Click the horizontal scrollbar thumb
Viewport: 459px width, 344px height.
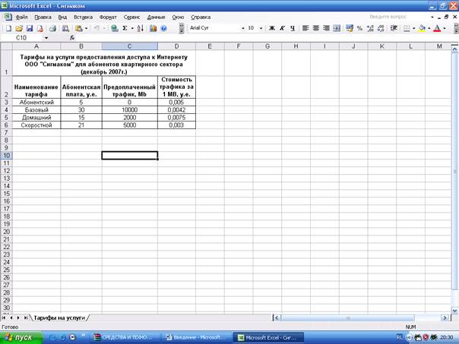click(x=348, y=317)
